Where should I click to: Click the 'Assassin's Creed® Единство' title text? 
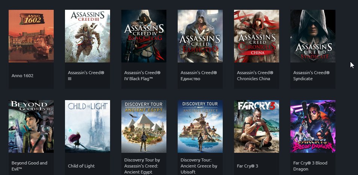click(199, 76)
